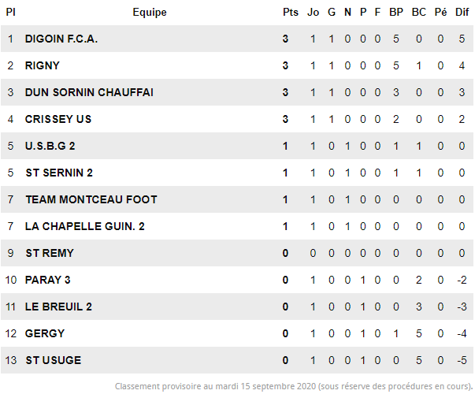This screenshot has height=394, width=475.
Task: Click GERGY in the ranking table
Action: pyautogui.click(x=45, y=333)
